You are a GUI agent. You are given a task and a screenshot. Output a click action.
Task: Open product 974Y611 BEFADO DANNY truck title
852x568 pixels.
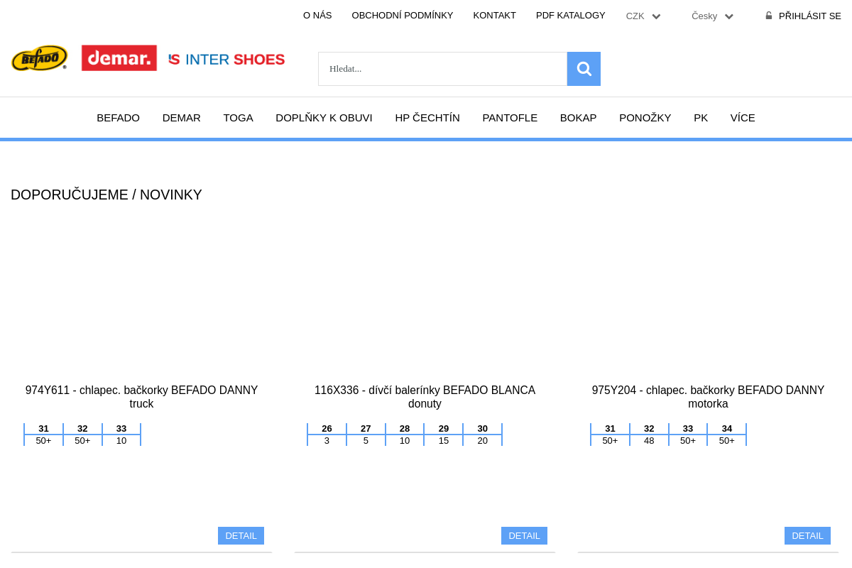[x=141, y=397]
